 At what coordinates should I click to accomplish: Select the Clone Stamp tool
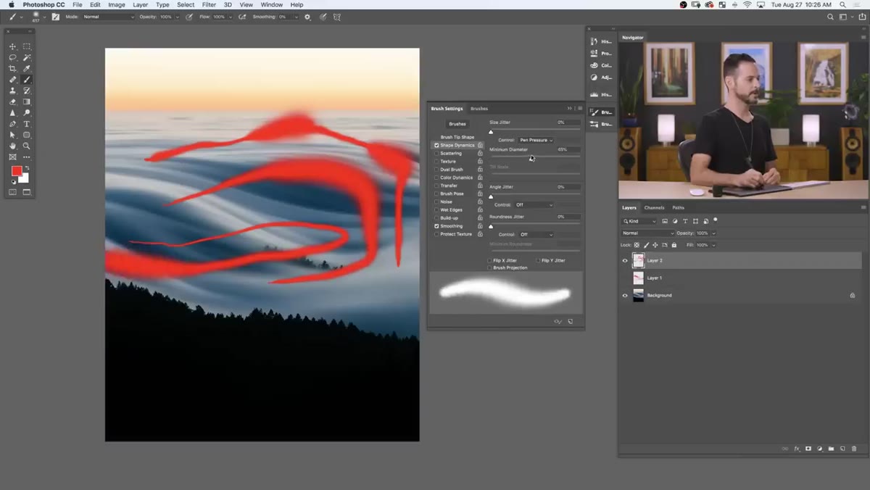(x=12, y=91)
